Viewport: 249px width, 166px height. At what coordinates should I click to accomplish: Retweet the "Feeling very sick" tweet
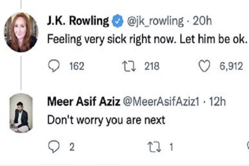pyautogui.click(x=129, y=66)
